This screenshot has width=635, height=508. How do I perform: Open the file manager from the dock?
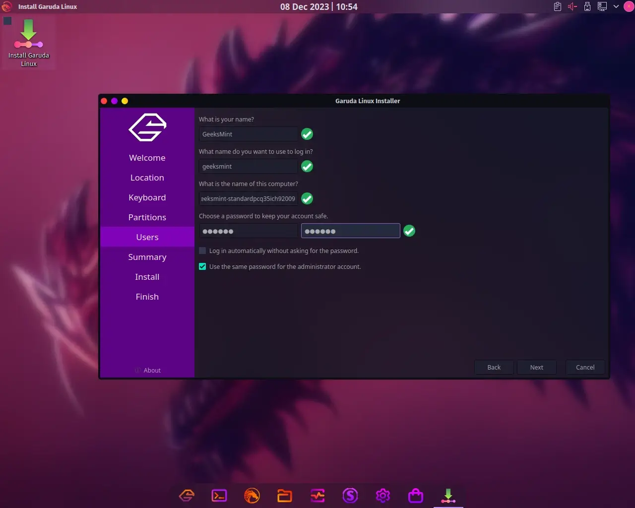[285, 495]
